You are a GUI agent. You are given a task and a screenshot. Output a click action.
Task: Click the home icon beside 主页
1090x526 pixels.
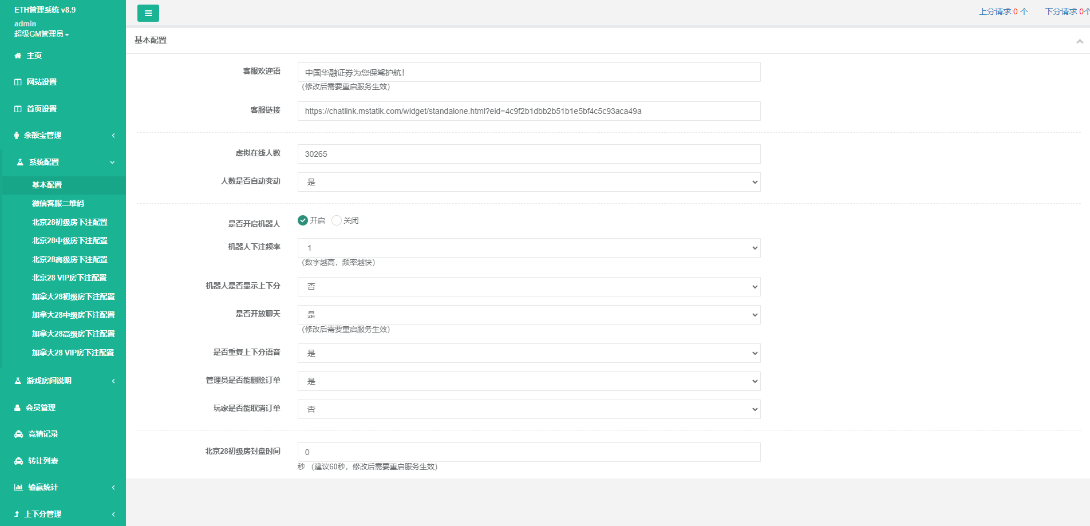[18, 56]
